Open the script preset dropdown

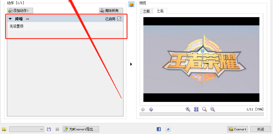pyautogui.click(x=27, y=129)
